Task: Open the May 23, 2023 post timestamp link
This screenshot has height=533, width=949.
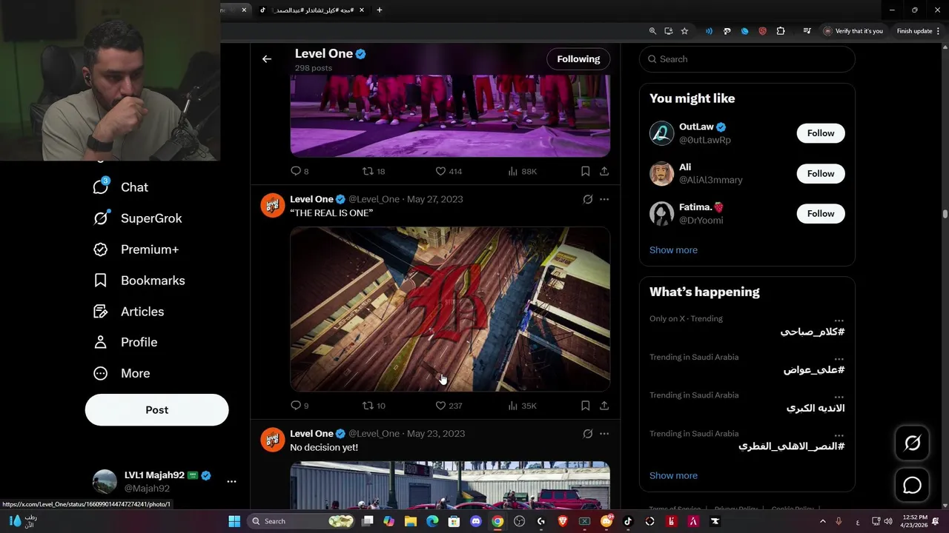Action: (x=436, y=434)
